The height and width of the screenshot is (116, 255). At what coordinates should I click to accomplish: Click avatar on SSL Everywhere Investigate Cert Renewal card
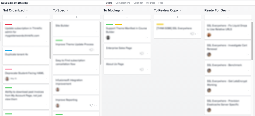209,55
